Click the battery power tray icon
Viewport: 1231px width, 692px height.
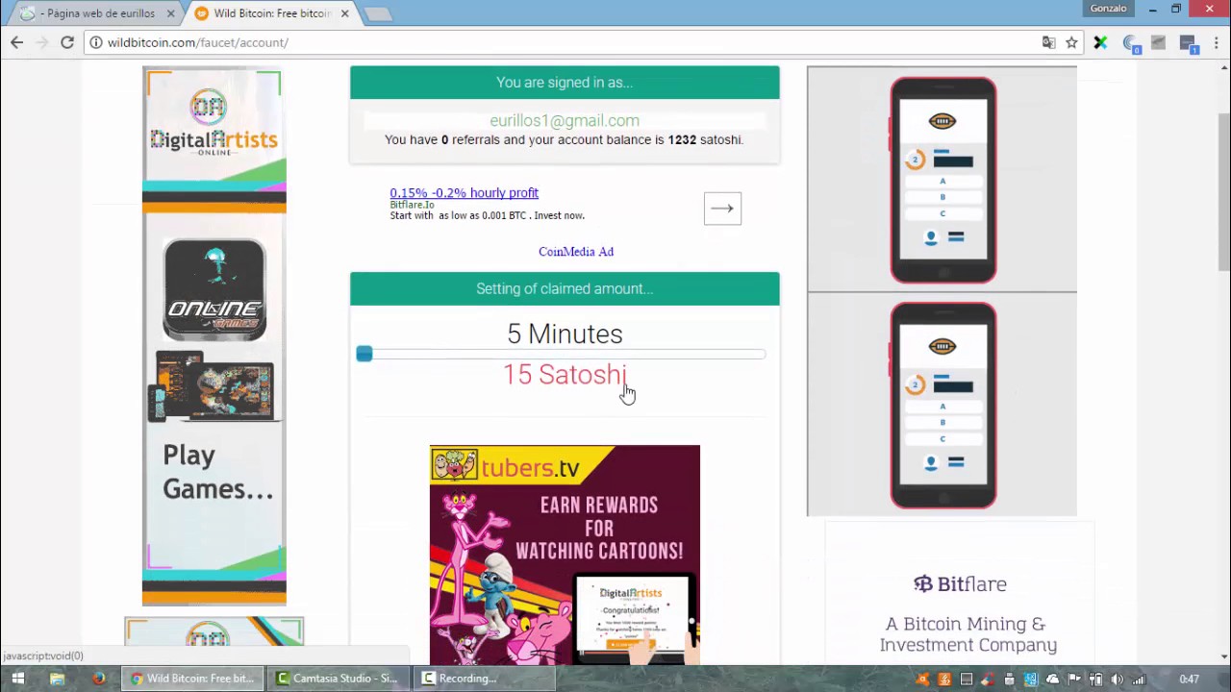tap(1095, 679)
